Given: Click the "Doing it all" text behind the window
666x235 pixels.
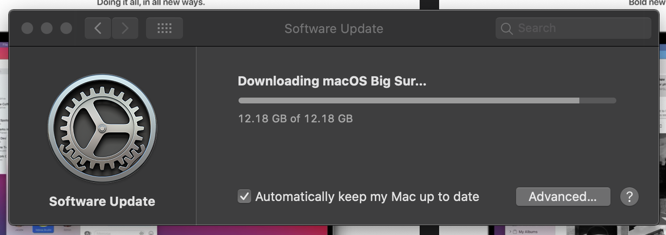Looking at the screenshot, I should [x=151, y=3].
